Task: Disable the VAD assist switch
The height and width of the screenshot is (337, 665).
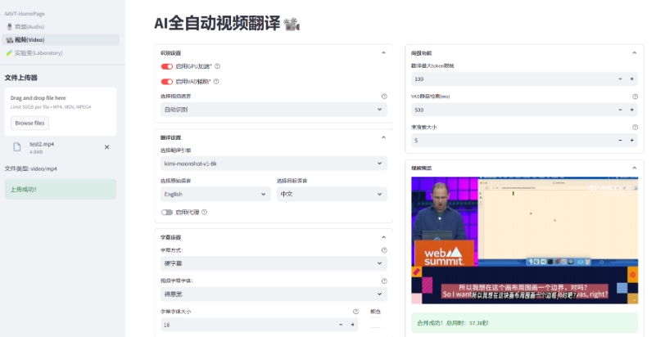Action: pyautogui.click(x=166, y=82)
